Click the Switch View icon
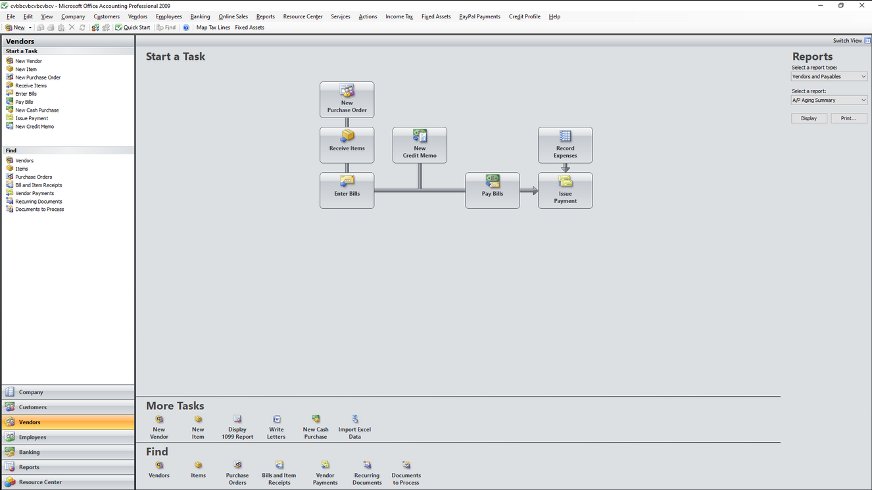872x490 pixels. [x=867, y=41]
